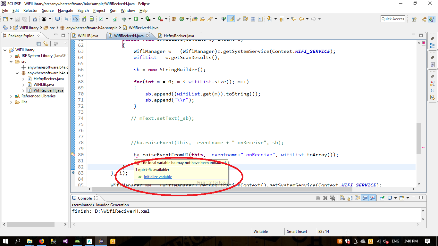Click the Debug bug icon

point(124,19)
